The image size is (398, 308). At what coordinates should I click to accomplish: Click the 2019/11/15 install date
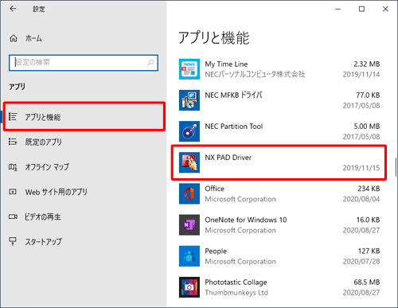click(361, 168)
